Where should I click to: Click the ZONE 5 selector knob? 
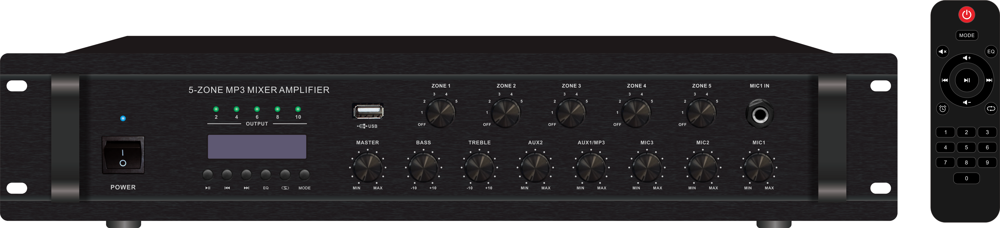click(x=701, y=113)
